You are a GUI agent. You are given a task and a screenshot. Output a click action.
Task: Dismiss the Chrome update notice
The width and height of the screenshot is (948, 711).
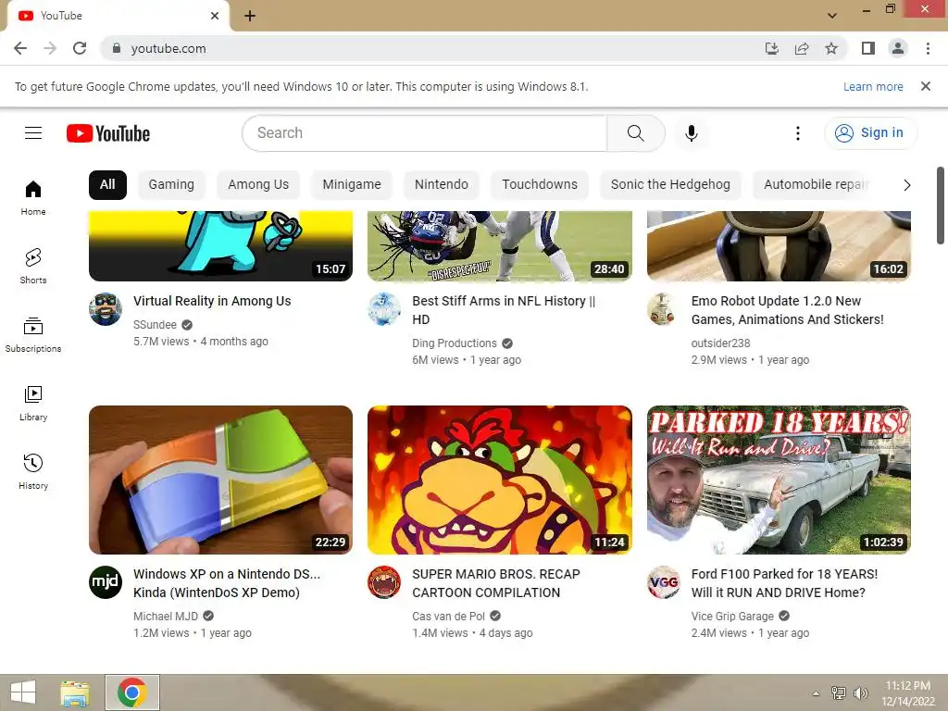point(925,86)
